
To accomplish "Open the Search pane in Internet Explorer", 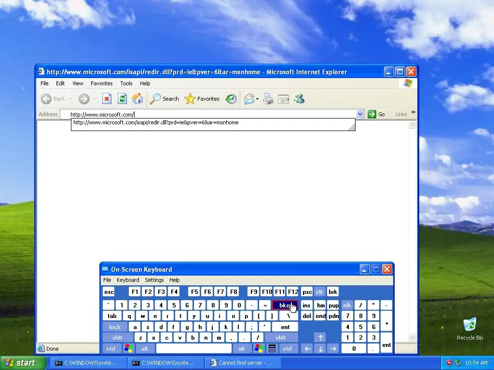I will coord(164,99).
